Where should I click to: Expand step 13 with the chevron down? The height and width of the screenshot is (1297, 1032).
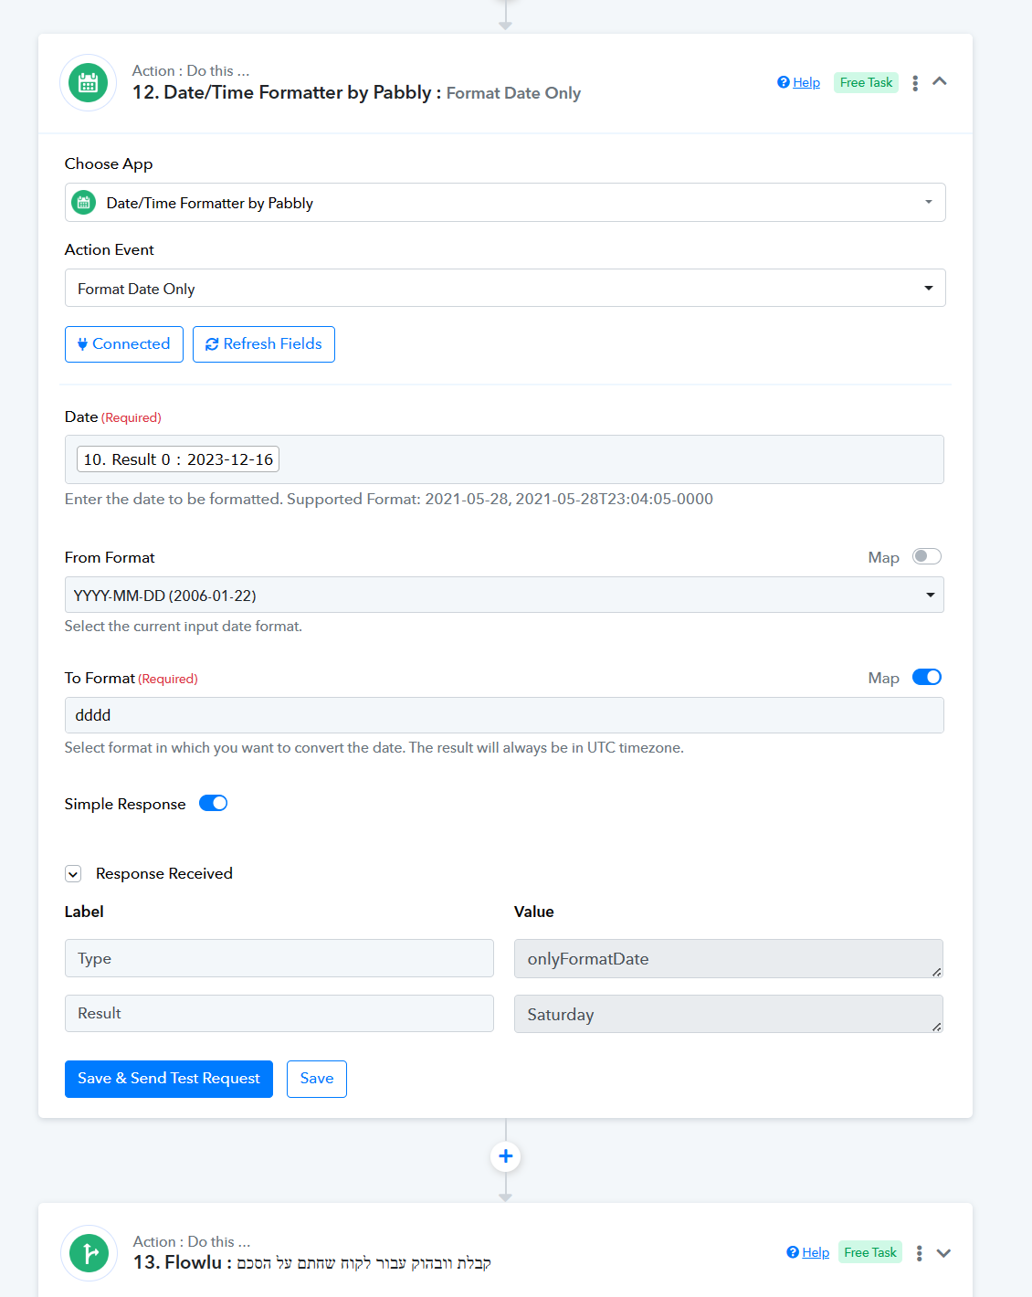[943, 1253]
